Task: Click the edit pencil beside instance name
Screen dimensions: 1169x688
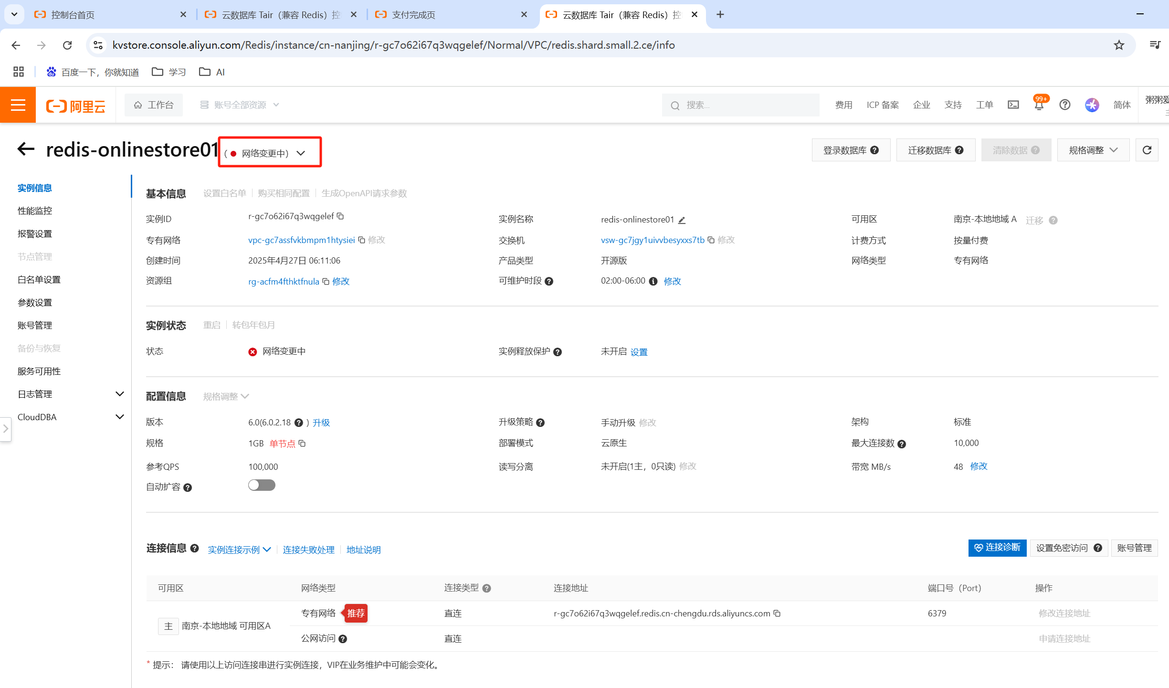Action: (x=682, y=220)
